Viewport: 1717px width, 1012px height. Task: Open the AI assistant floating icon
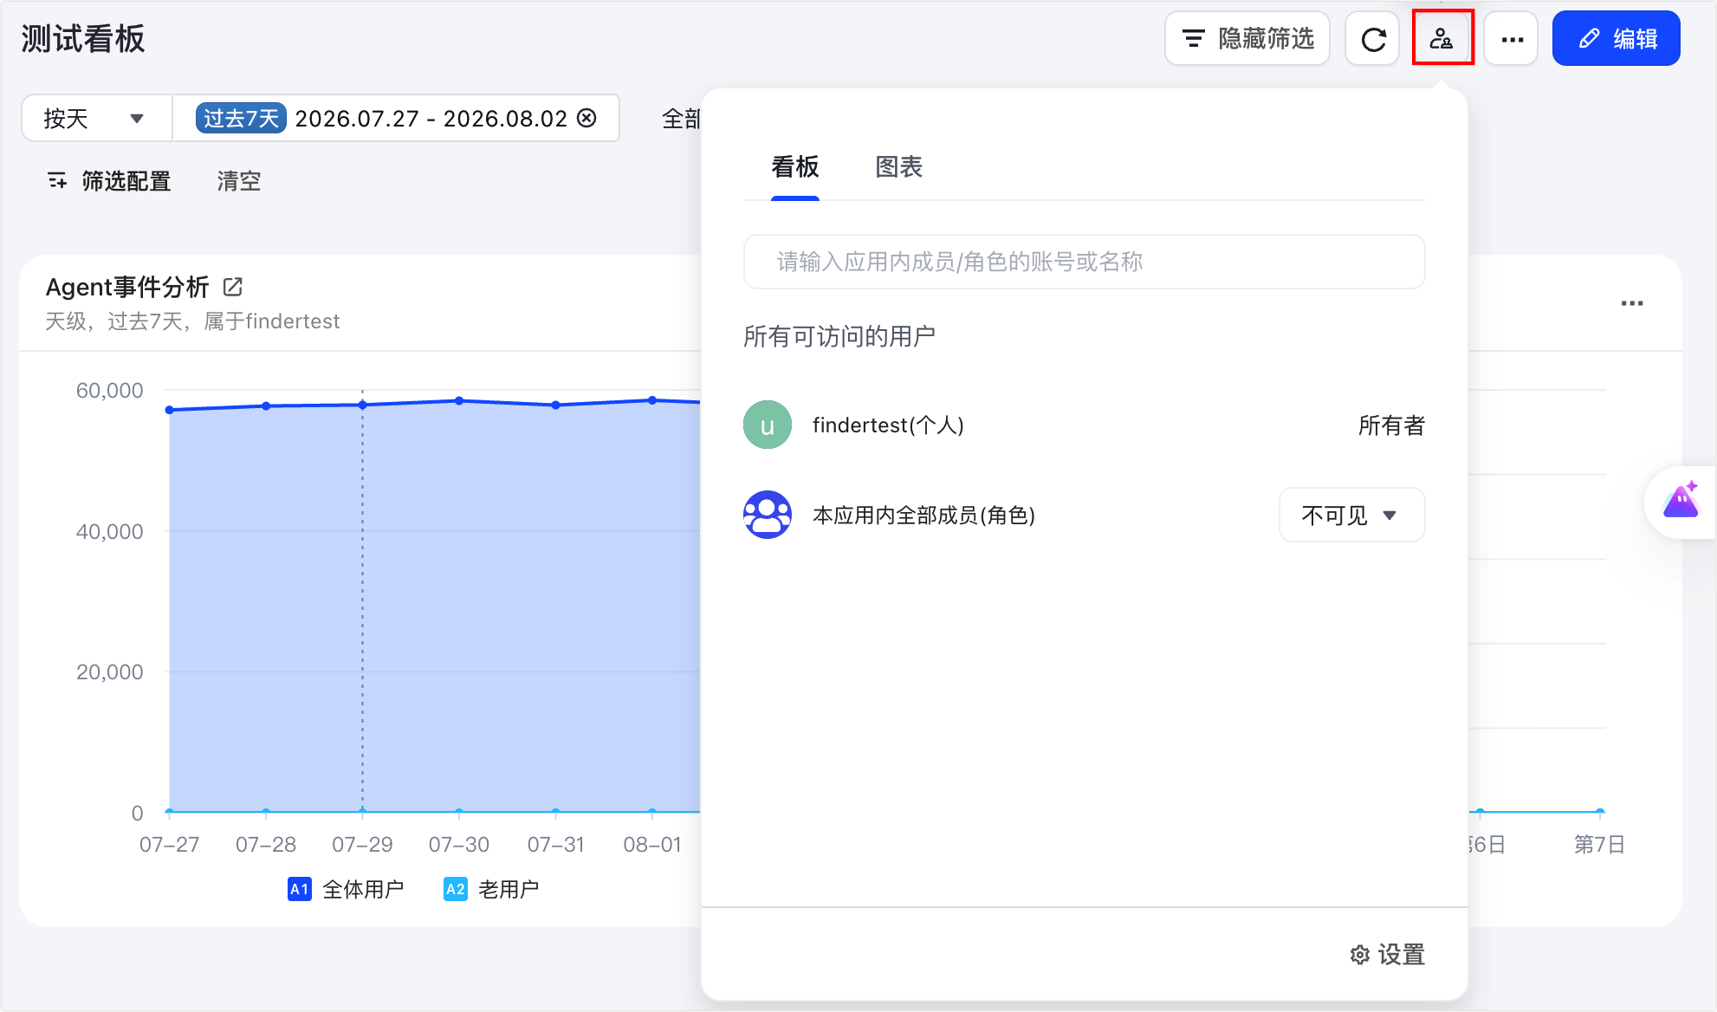coord(1681,502)
